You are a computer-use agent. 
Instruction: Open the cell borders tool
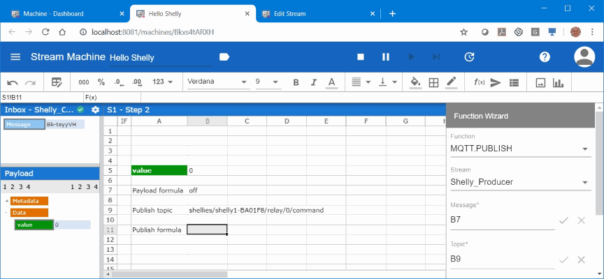[433, 82]
